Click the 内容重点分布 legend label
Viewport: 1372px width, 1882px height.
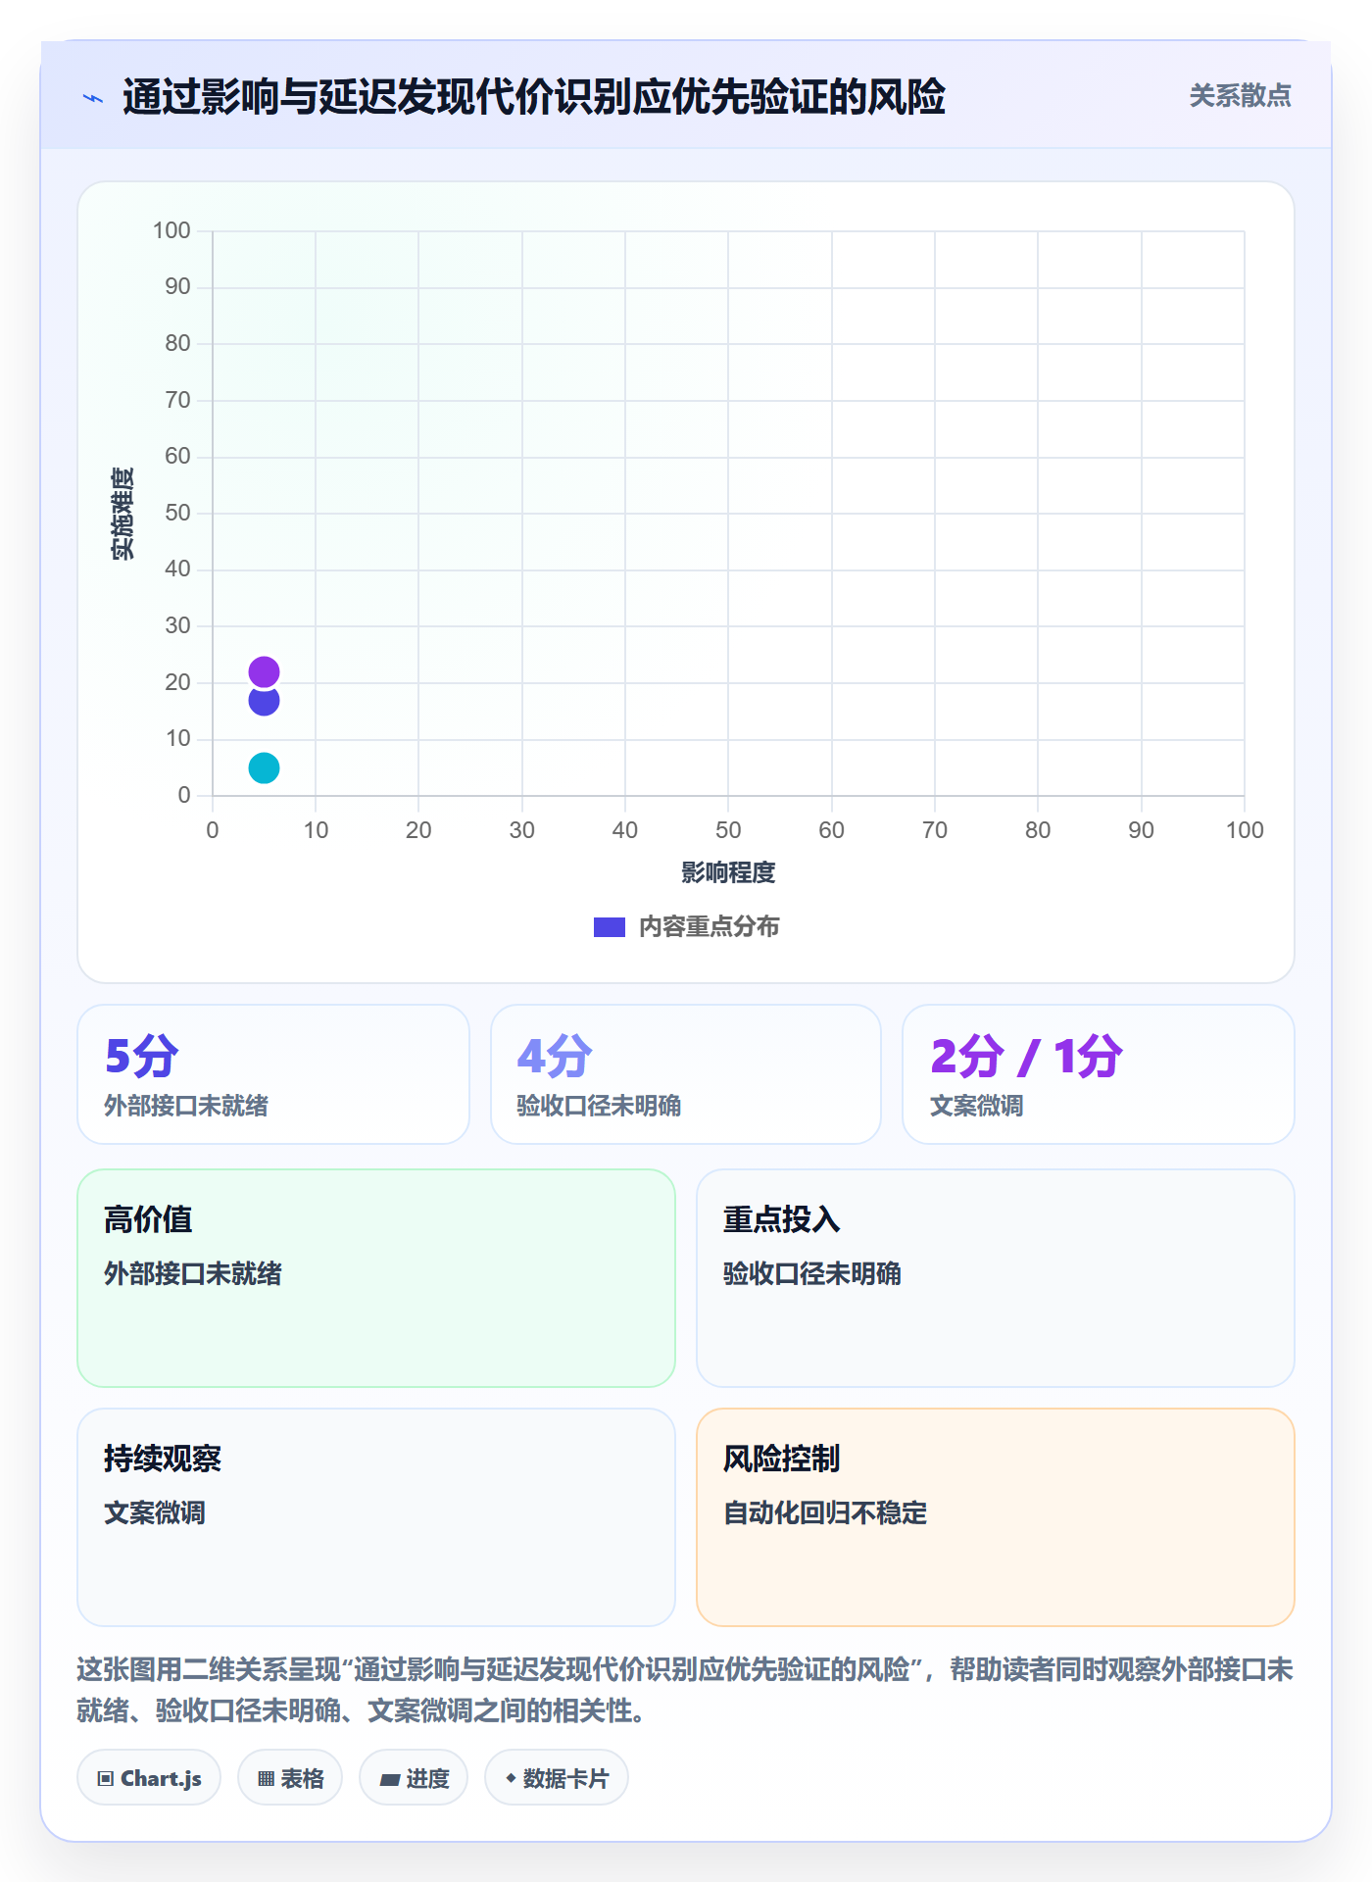click(709, 927)
